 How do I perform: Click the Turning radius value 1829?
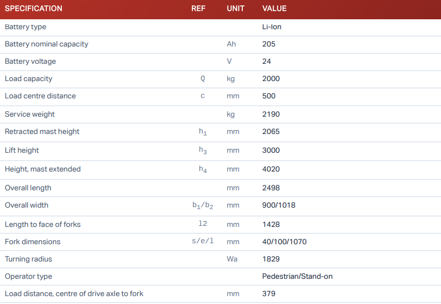(271, 259)
